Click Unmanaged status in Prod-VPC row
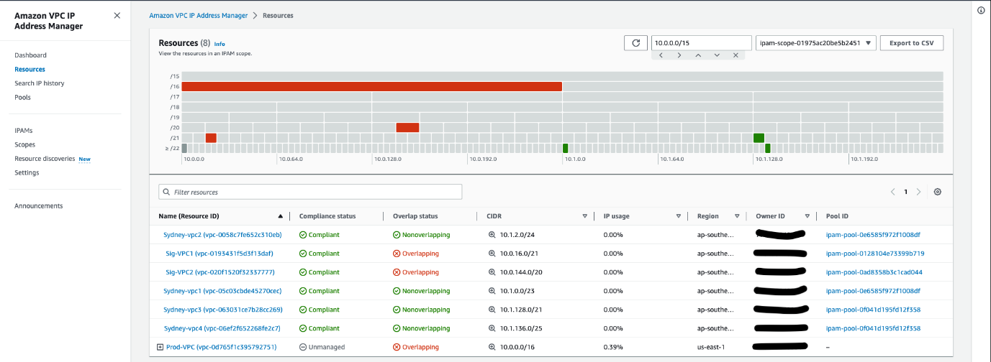 pyautogui.click(x=322, y=347)
